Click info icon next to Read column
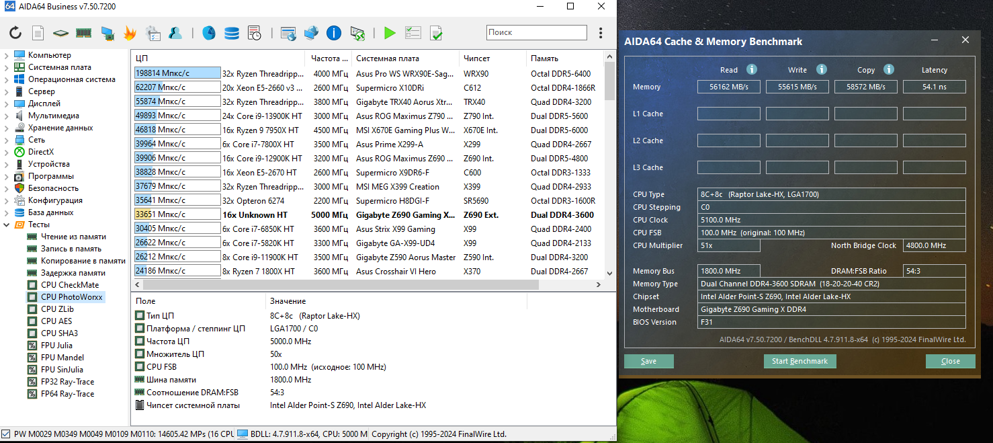Viewport: 993px width, 443px height. [752, 69]
